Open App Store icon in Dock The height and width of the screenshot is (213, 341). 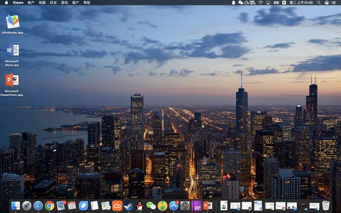pyautogui.click(x=174, y=205)
